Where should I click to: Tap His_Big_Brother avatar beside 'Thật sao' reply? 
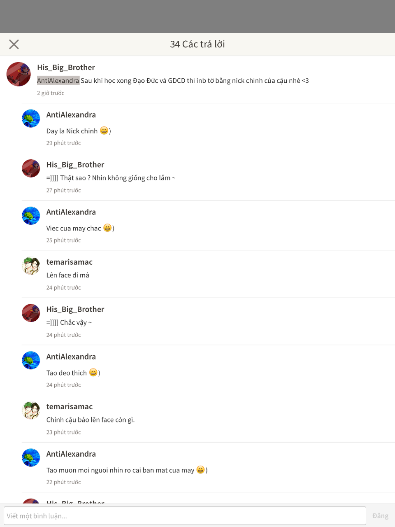click(x=31, y=168)
